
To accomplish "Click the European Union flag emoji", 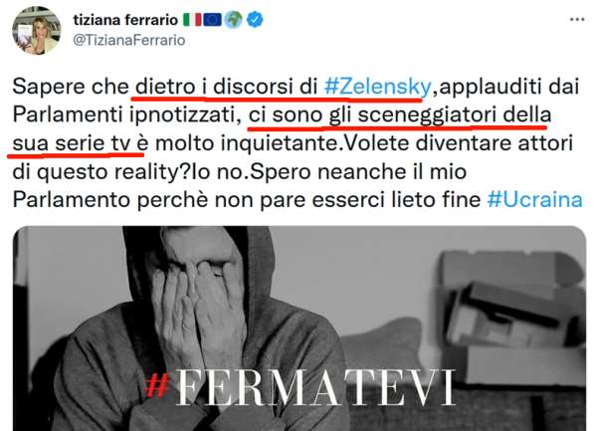I will pyautogui.click(x=213, y=20).
